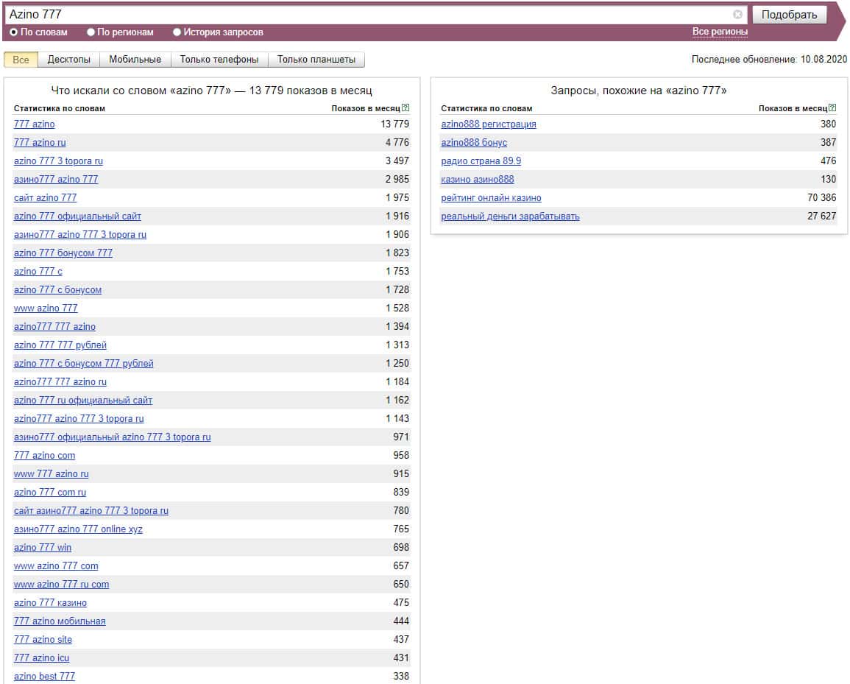Image resolution: width=850 pixels, height=684 pixels.
Task: Select the 'По регионам' radio option
Action: tap(91, 32)
